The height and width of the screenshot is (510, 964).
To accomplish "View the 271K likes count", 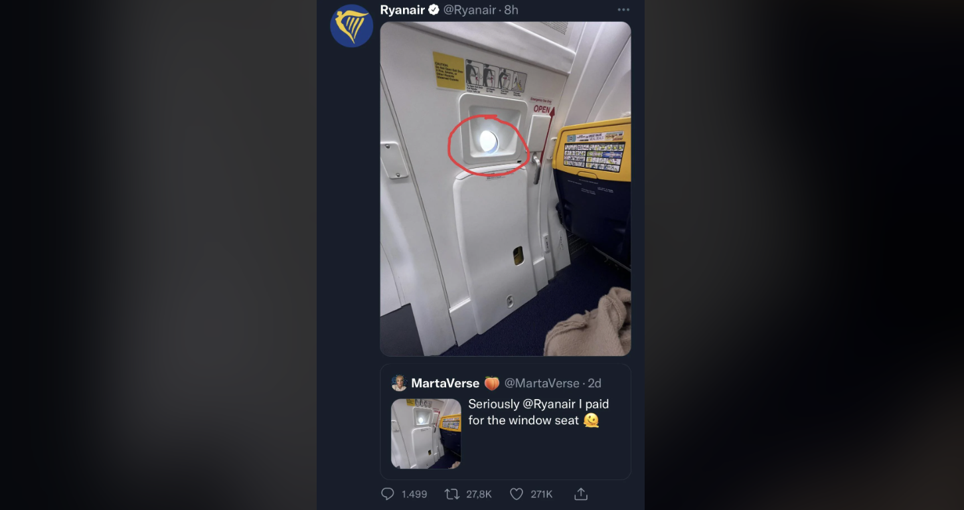I will tap(542, 494).
